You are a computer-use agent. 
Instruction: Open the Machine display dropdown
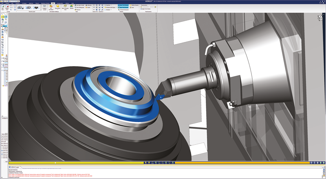(x=108, y=5)
